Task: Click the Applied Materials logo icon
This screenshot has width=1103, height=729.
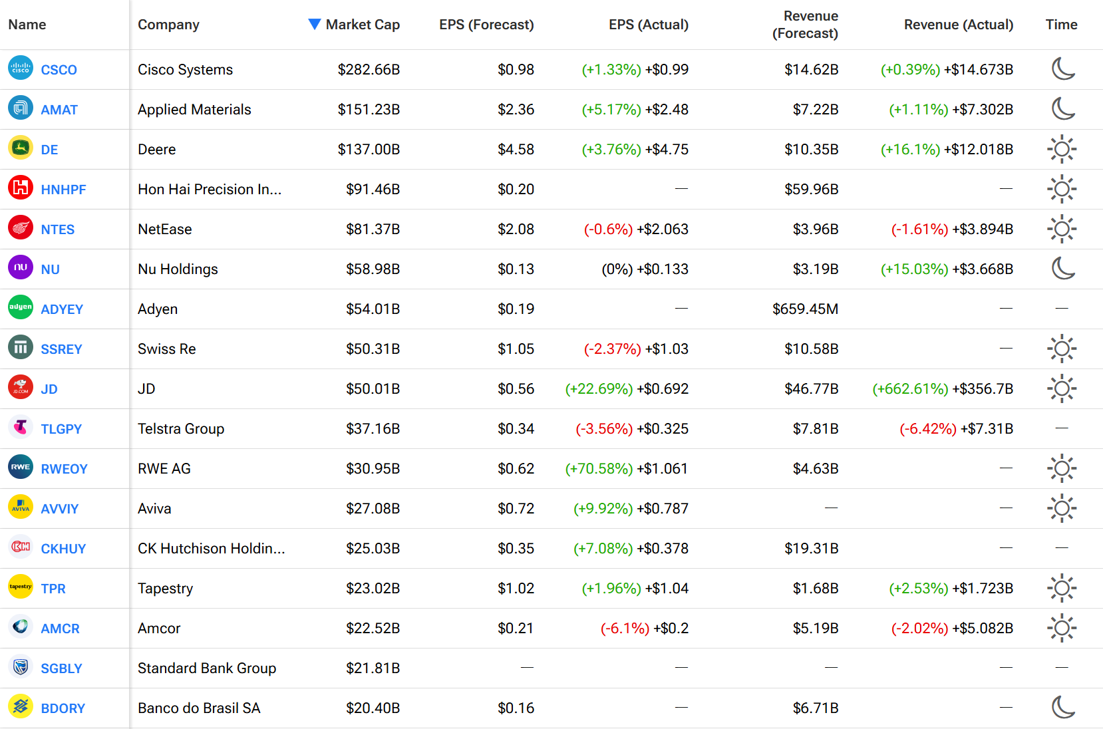Action: pyautogui.click(x=21, y=108)
